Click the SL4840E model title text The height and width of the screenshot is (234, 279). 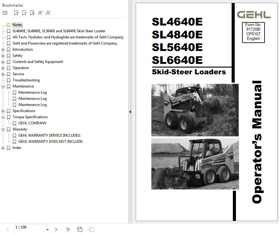tap(177, 34)
